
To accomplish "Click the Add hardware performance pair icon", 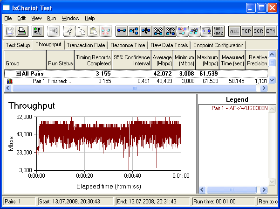I will click(158, 31).
